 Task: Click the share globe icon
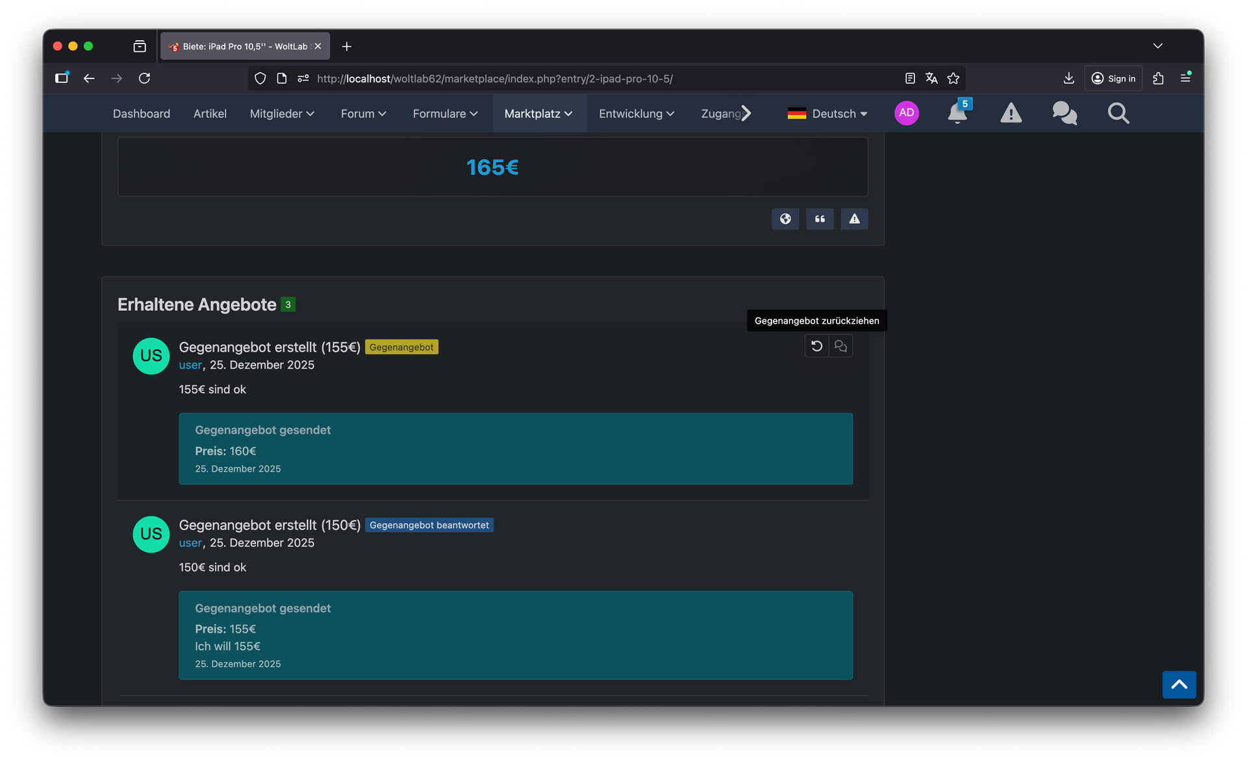[x=785, y=219]
